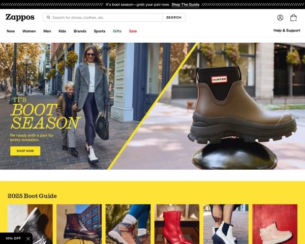The image size is (305, 244).
Task: Click the yellow SHOP NOW button
Action: point(25,151)
